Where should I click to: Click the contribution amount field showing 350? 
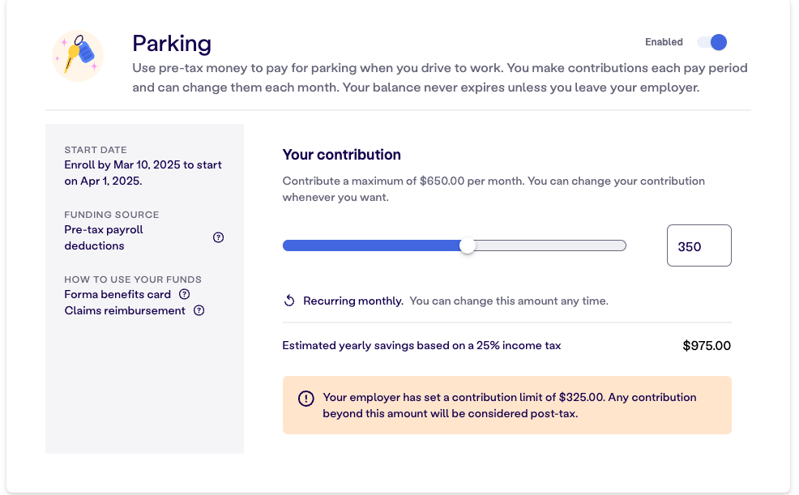pos(699,245)
